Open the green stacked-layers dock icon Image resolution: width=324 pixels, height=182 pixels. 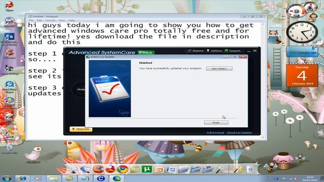pyautogui.click(x=135, y=170)
